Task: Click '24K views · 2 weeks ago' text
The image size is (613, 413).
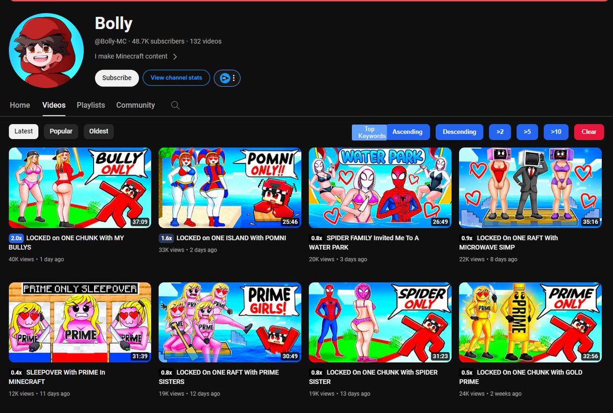Action: pyautogui.click(x=490, y=394)
